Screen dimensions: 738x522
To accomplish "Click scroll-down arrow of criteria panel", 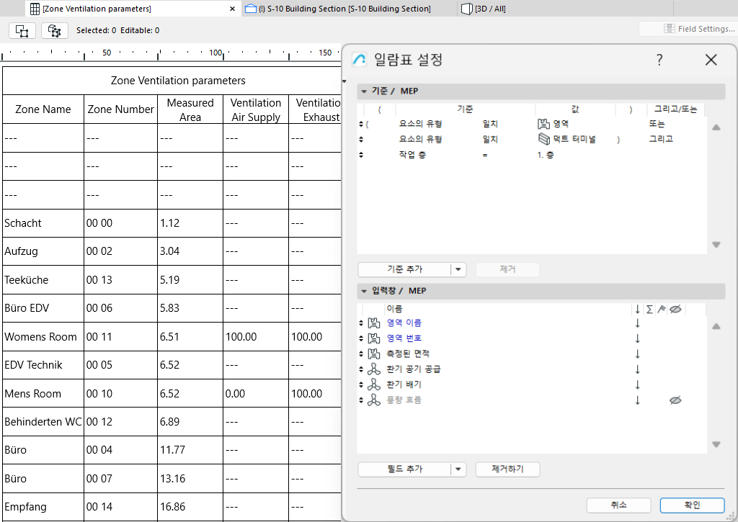I will [716, 244].
